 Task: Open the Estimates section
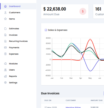coord(18,29)
